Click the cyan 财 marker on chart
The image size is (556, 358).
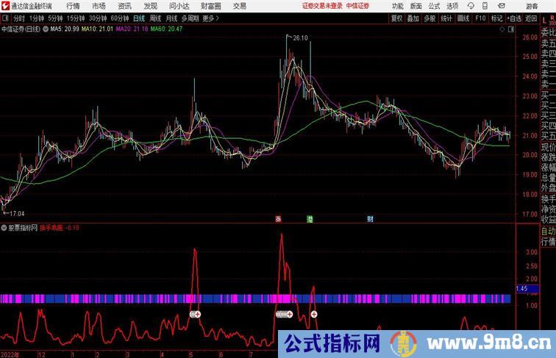pos(371,218)
